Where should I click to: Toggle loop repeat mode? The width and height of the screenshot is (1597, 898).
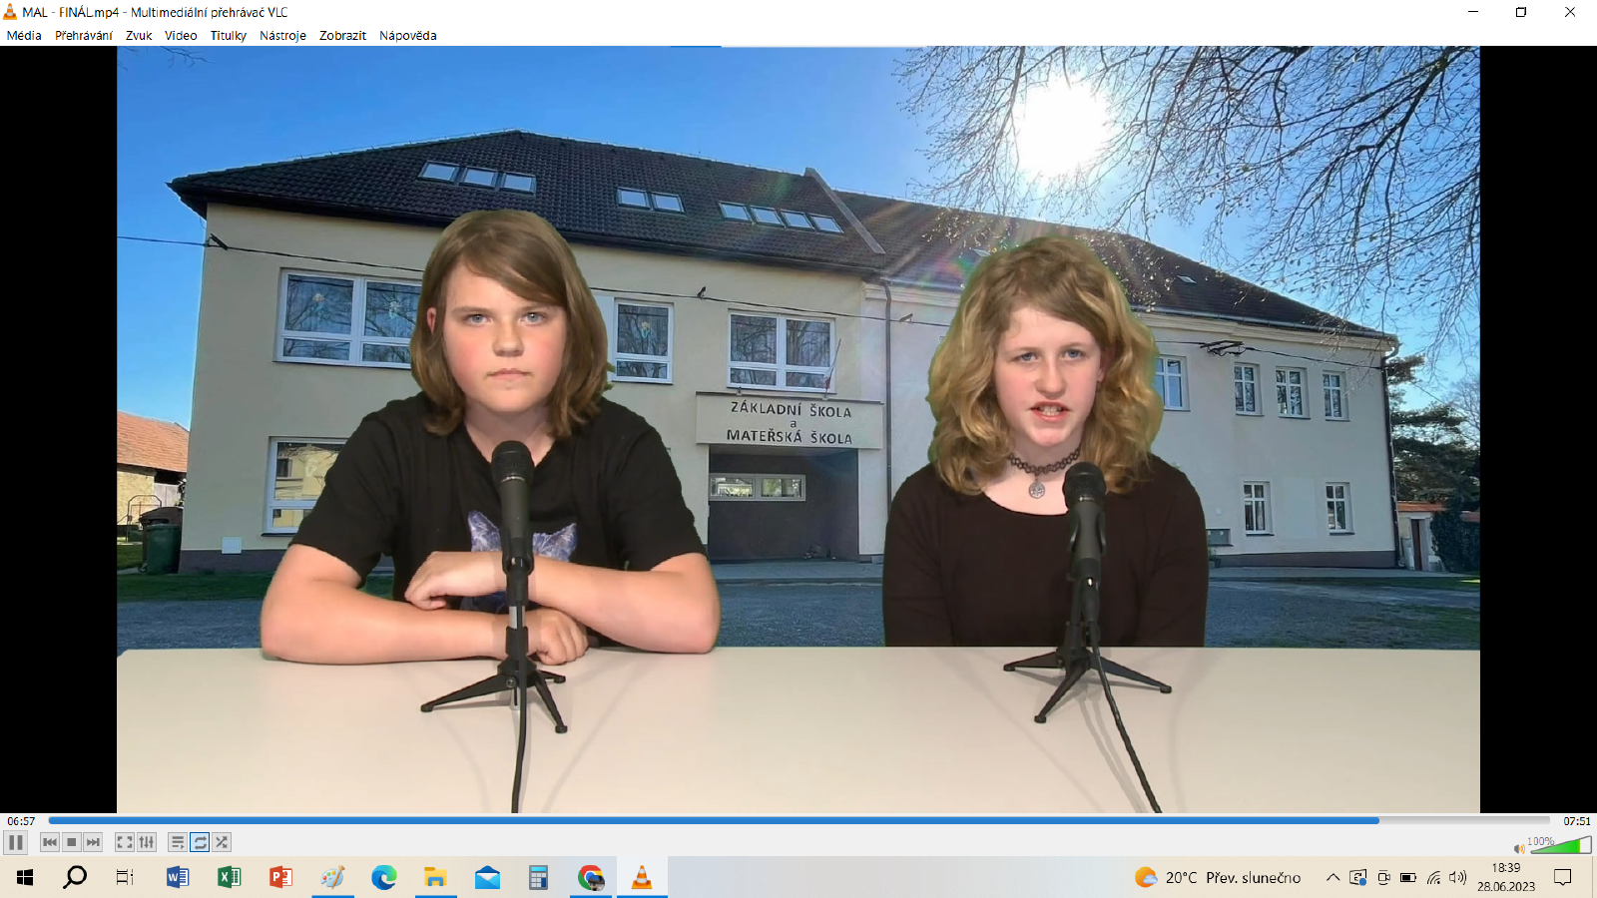point(200,842)
